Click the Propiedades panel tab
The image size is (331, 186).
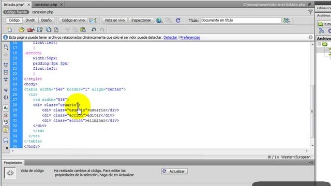click(x=13, y=163)
